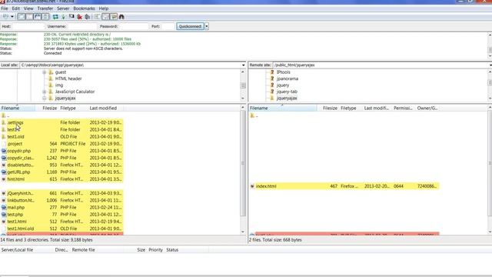
Task: Select jquery folder icon in remote tree
Action: 272,85
